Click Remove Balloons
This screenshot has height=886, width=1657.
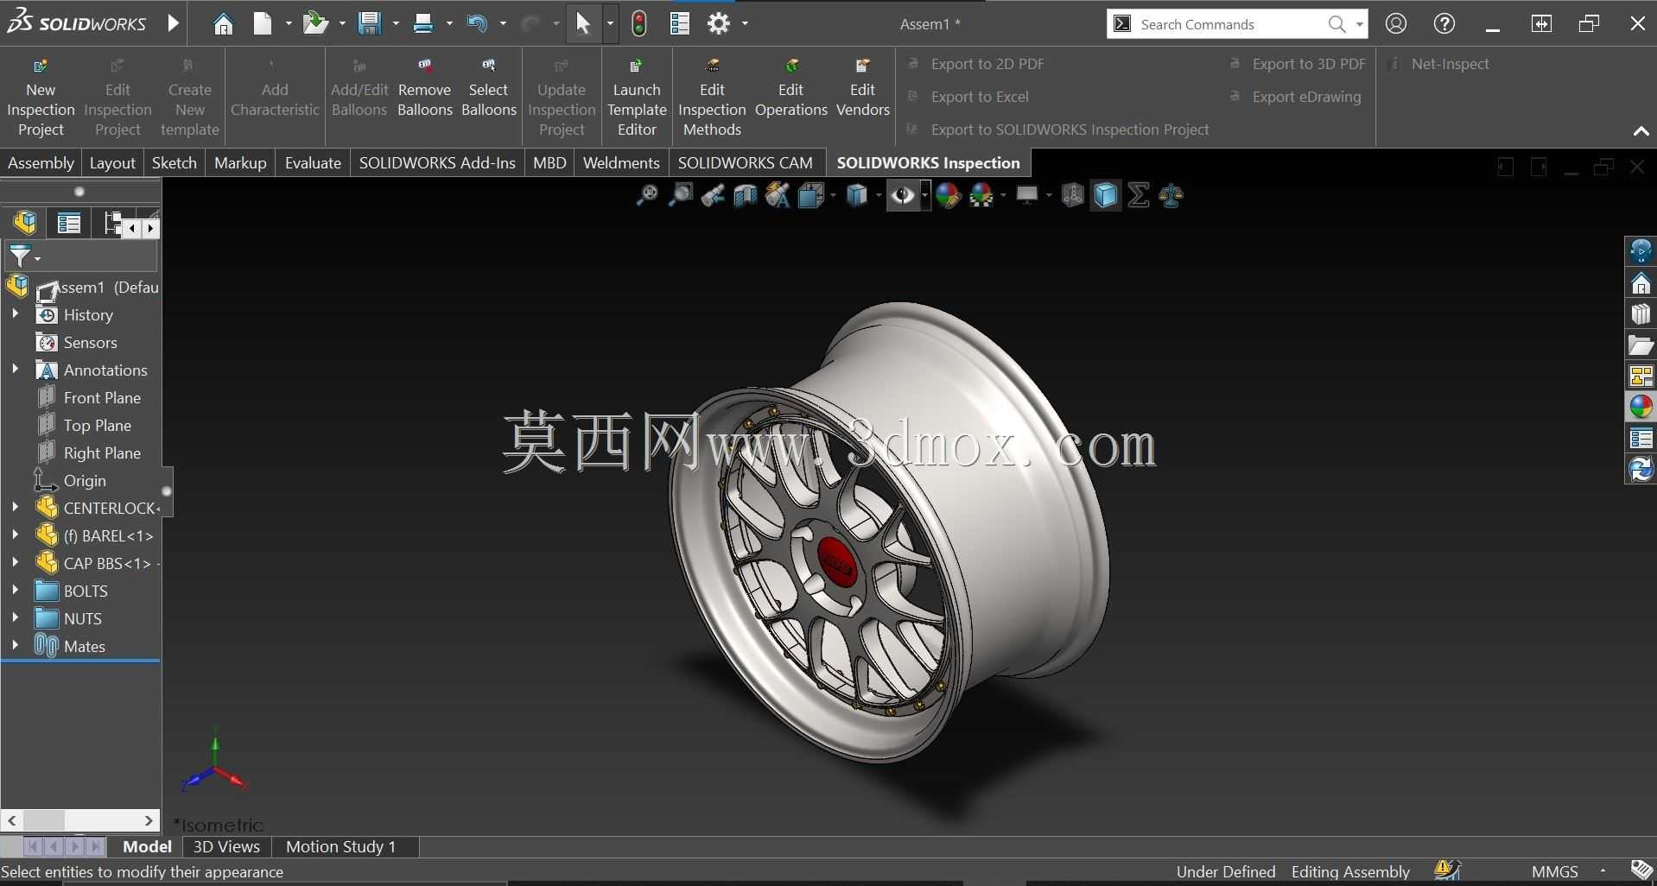coord(424,88)
